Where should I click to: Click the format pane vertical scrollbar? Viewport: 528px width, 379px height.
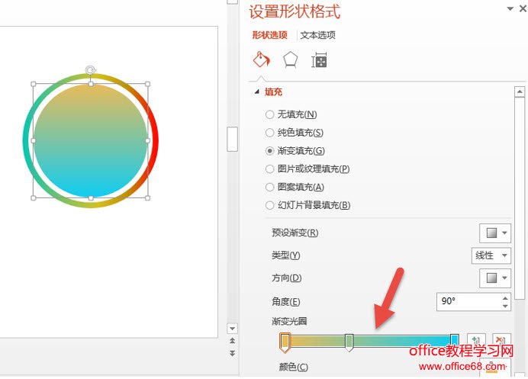520,198
